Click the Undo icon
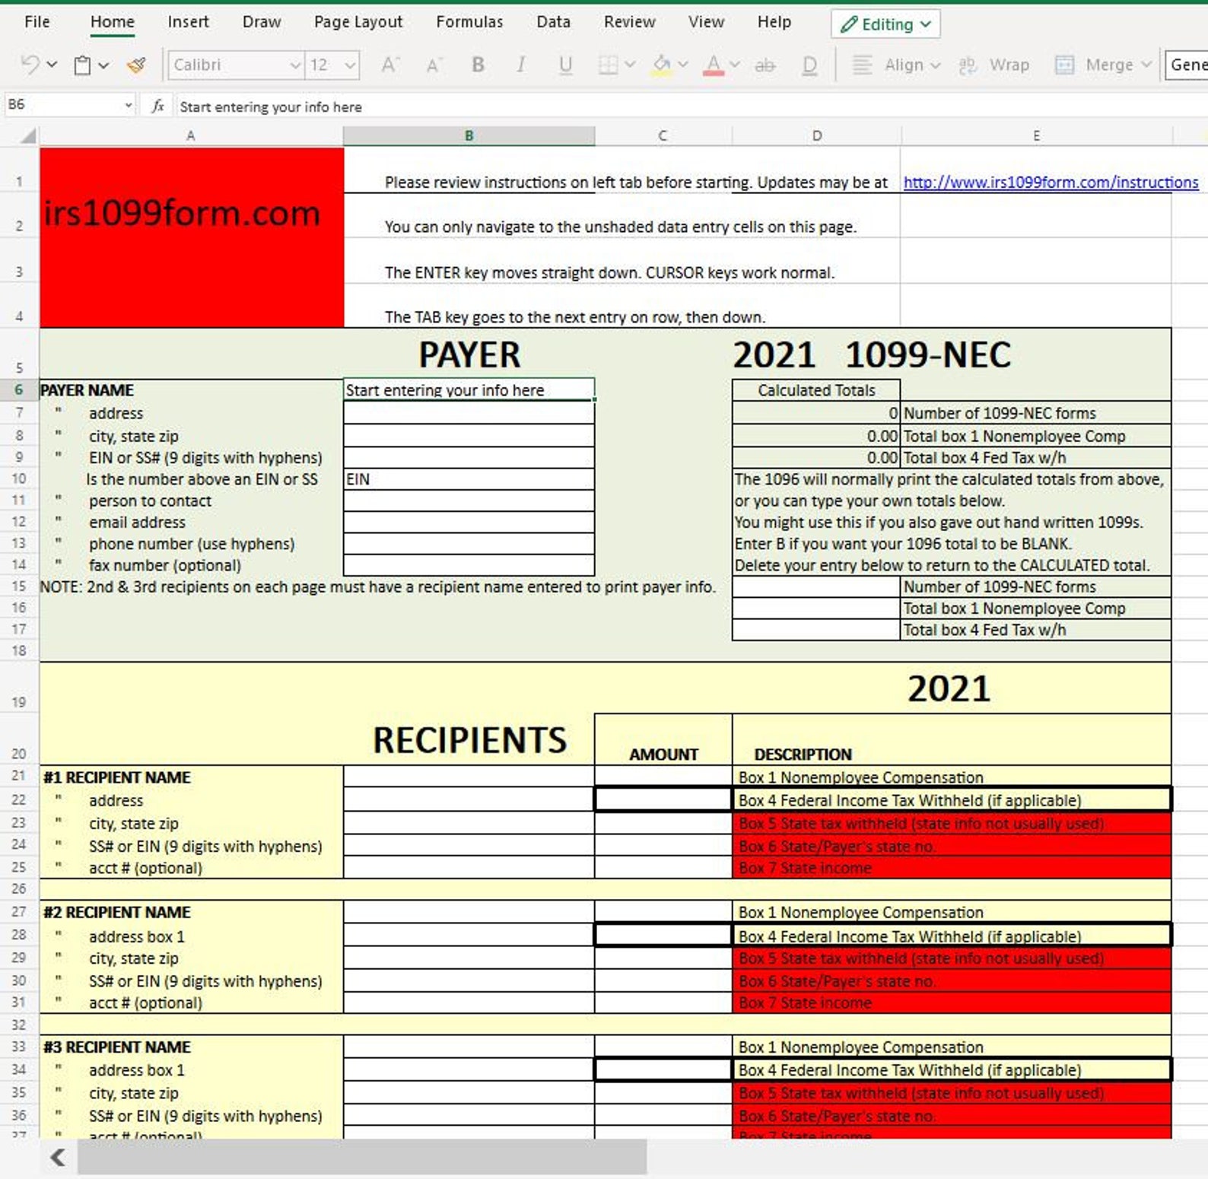1208x1179 pixels. click(x=30, y=65)
